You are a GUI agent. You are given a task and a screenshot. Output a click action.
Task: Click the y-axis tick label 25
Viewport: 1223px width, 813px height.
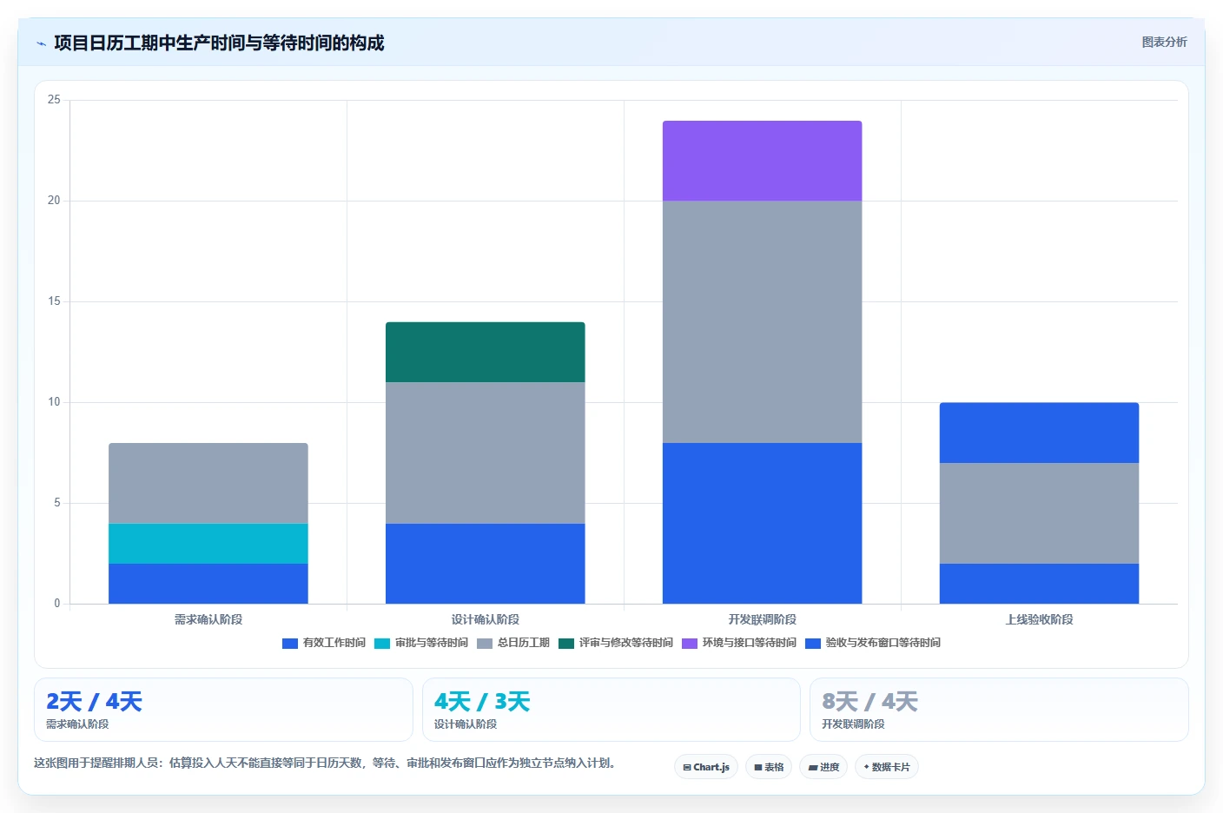click(54, 100)
